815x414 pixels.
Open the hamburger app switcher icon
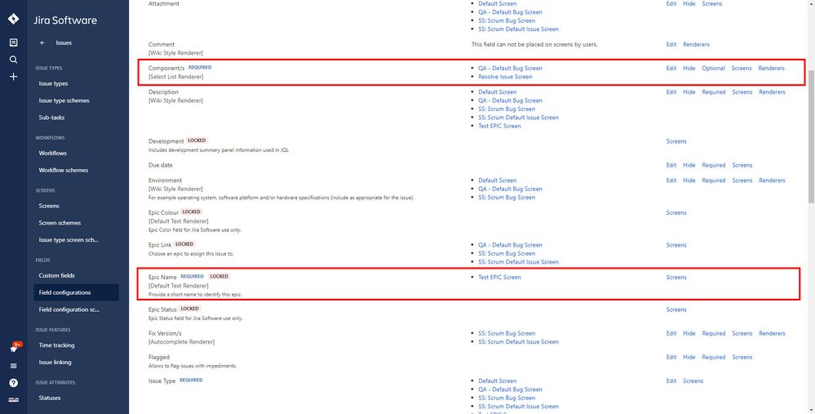pyautogui.click(x=14, y=366)
